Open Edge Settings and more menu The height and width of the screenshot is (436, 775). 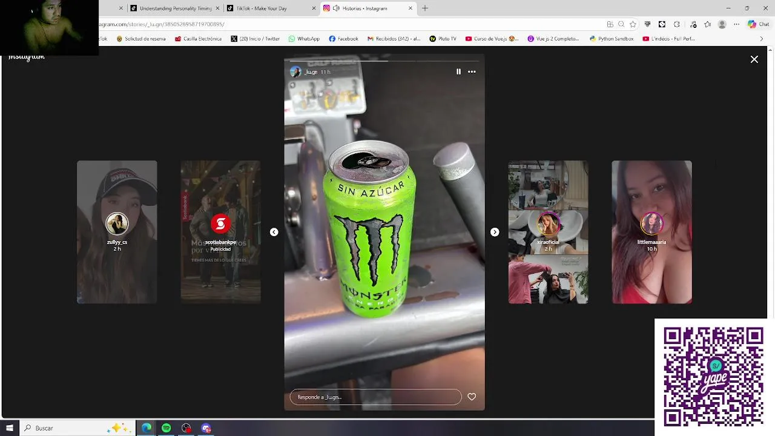tap(736, 24)
